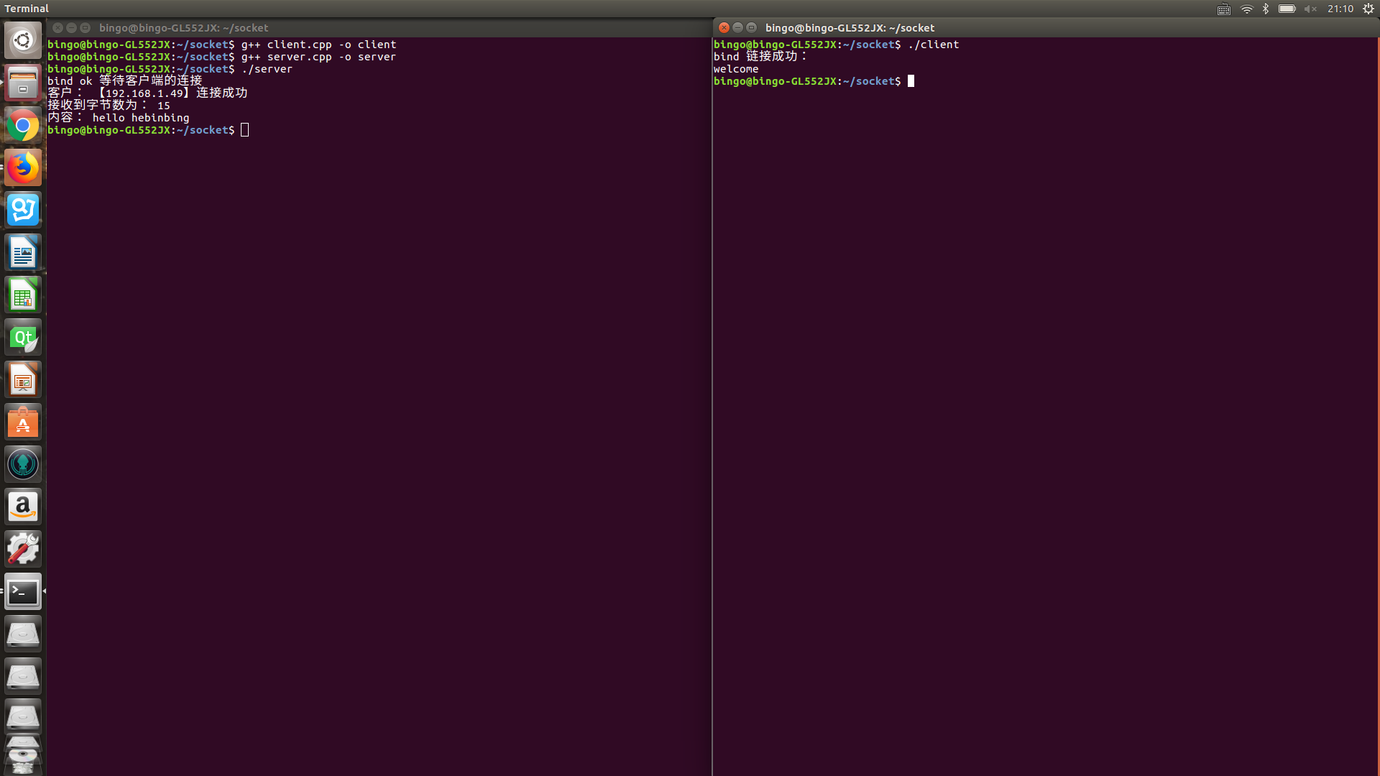This screenshot has width=1380, height=776.
Task: Launch Google Chrome from the launcher
Action: coord(22,124)
